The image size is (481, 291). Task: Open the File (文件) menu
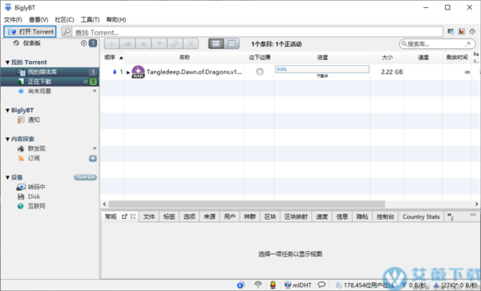13,19
